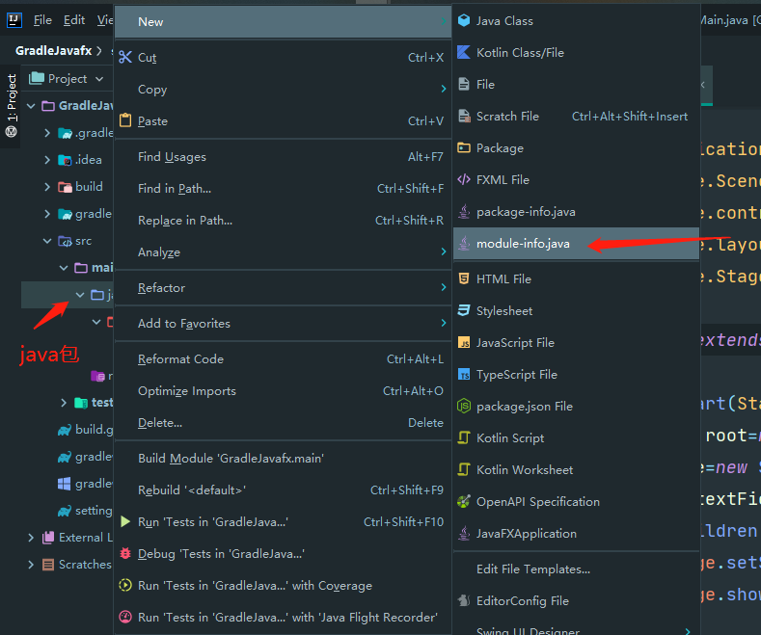Screen dimensions: 761x635
Task: Toggle the 1: Project side tab
Action: pyautogui.click(x=12, y=97)
